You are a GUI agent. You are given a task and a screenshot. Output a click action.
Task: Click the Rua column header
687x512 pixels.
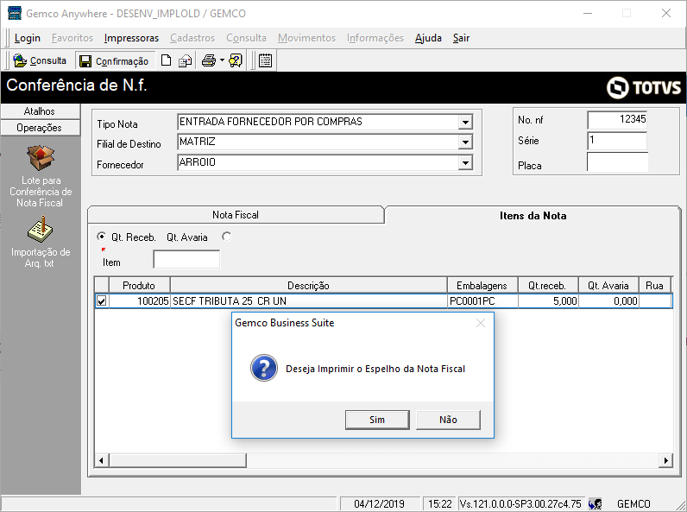point(654,286)
